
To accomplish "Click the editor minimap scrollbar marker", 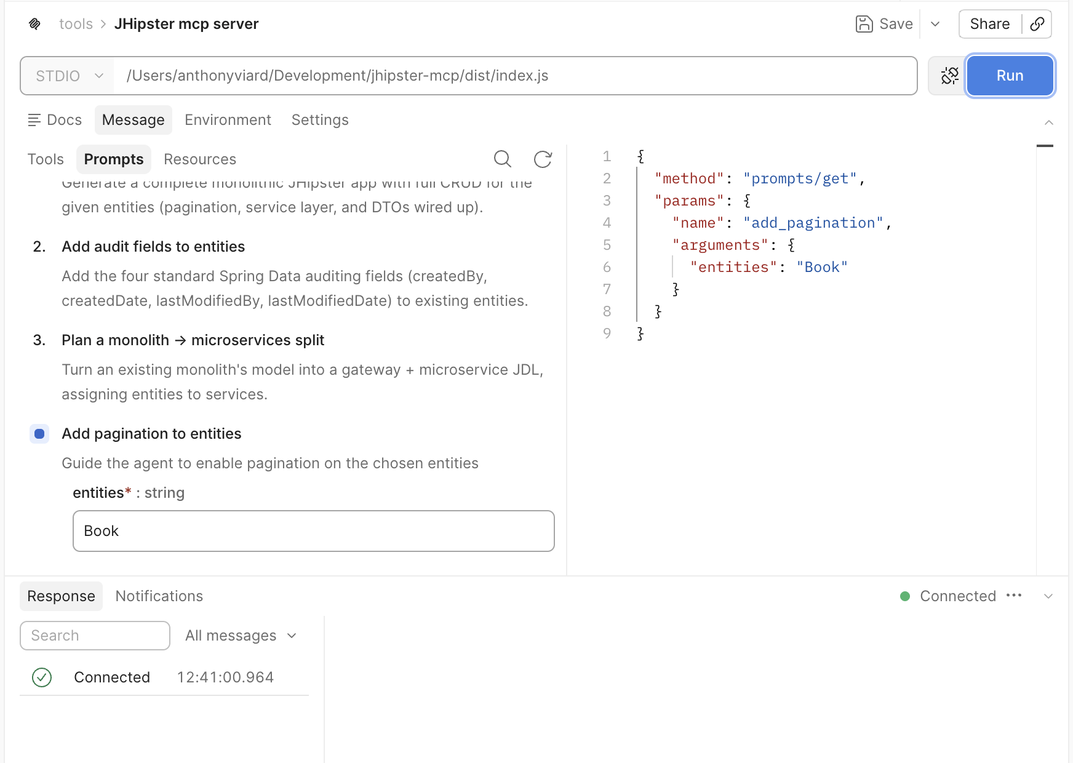I will click(1045, 146).
